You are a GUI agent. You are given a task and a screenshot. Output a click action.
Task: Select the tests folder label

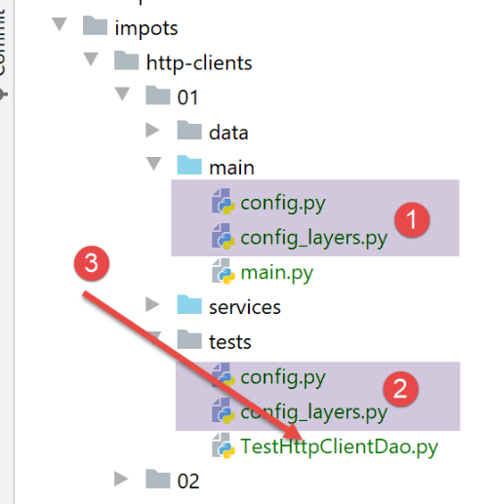230,341
